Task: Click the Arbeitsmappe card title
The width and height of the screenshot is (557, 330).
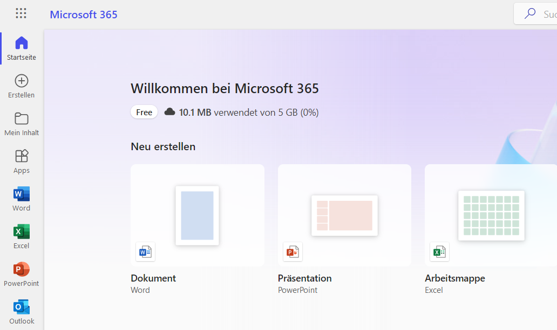Action: [454, 278]
